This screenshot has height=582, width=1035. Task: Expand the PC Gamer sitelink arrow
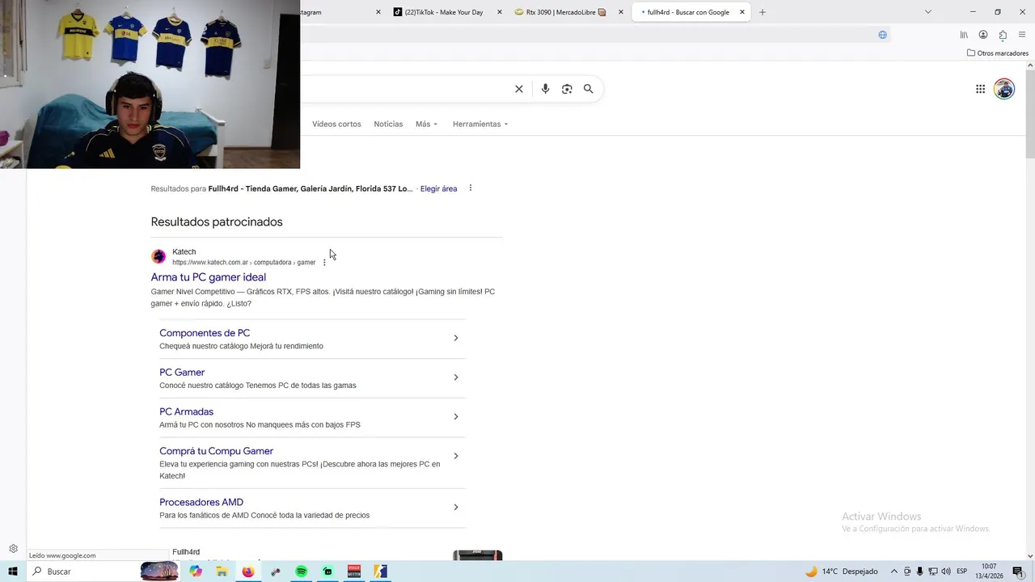pos(456,377)
